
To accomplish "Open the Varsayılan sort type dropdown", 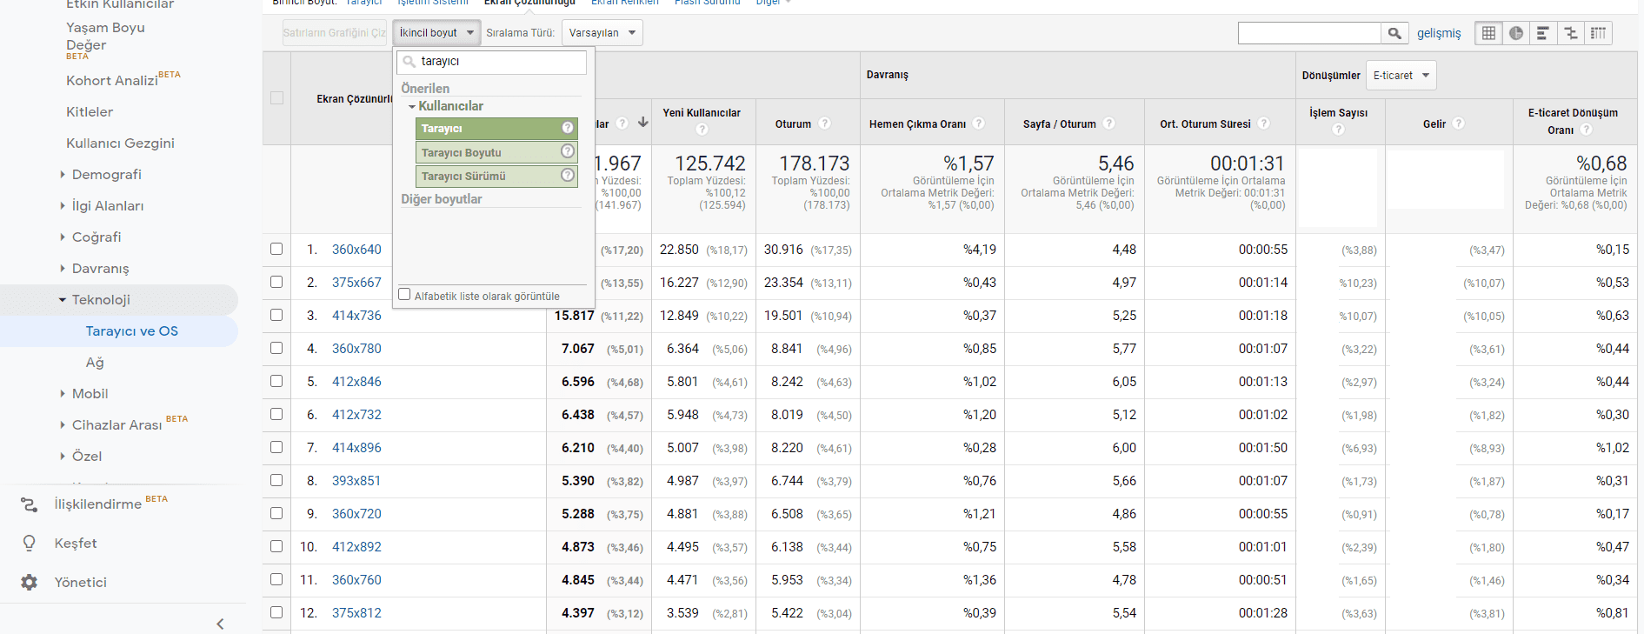I will 602,33.
